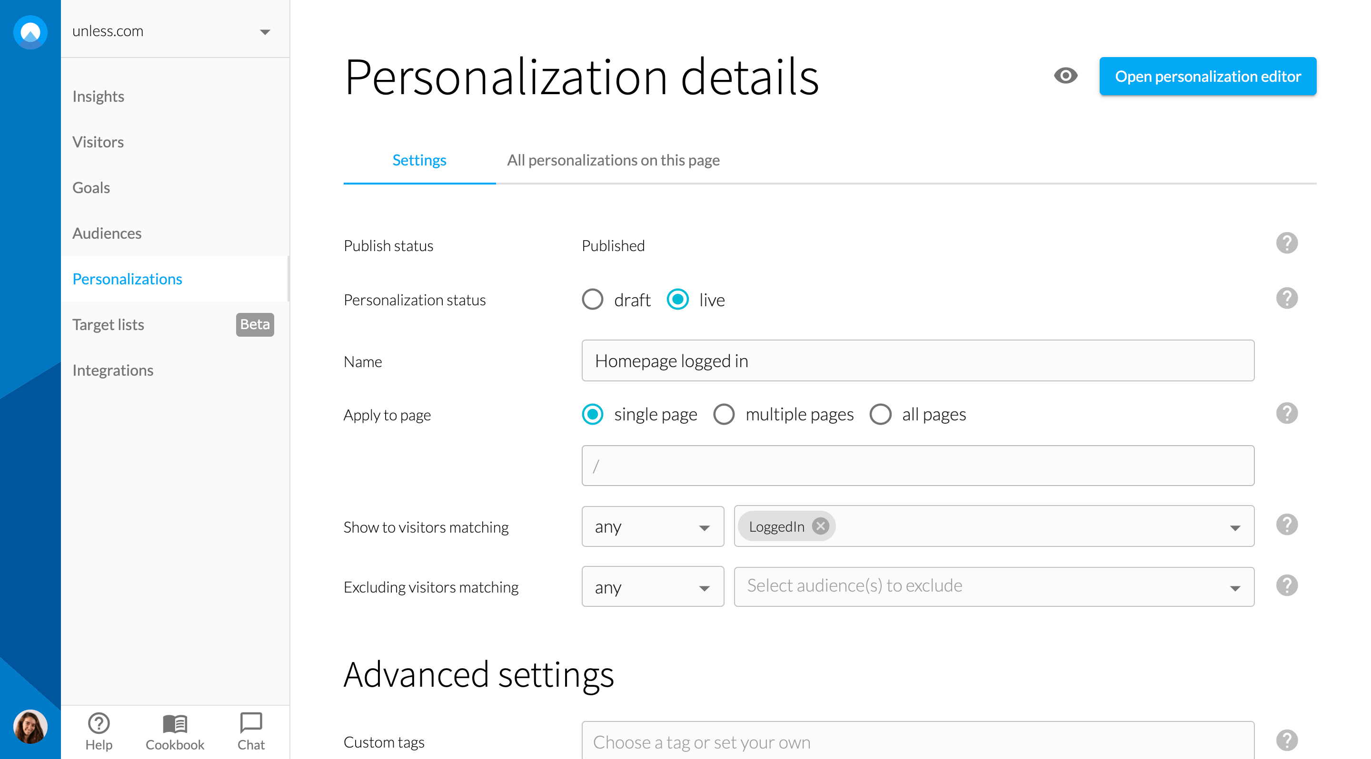Open Select audience(s) to exclude dropdown
The width and height of the screenshot is (1371, 759).
click(x=993, y=587)
